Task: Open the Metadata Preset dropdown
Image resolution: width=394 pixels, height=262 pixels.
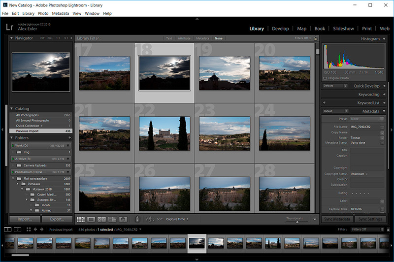Action: click(367, 119)
